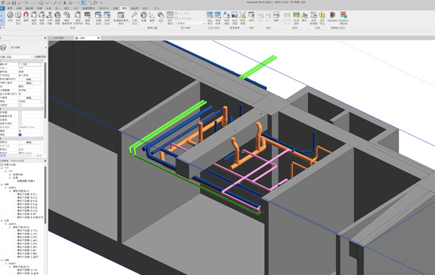Viewport: 435px width, 275px height.
Task: Select the Snaps magnet icon
Action: (x=26, y=17)
